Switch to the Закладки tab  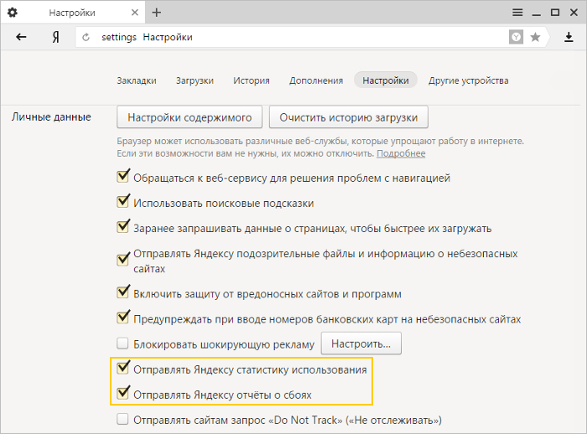coord(136,80)
